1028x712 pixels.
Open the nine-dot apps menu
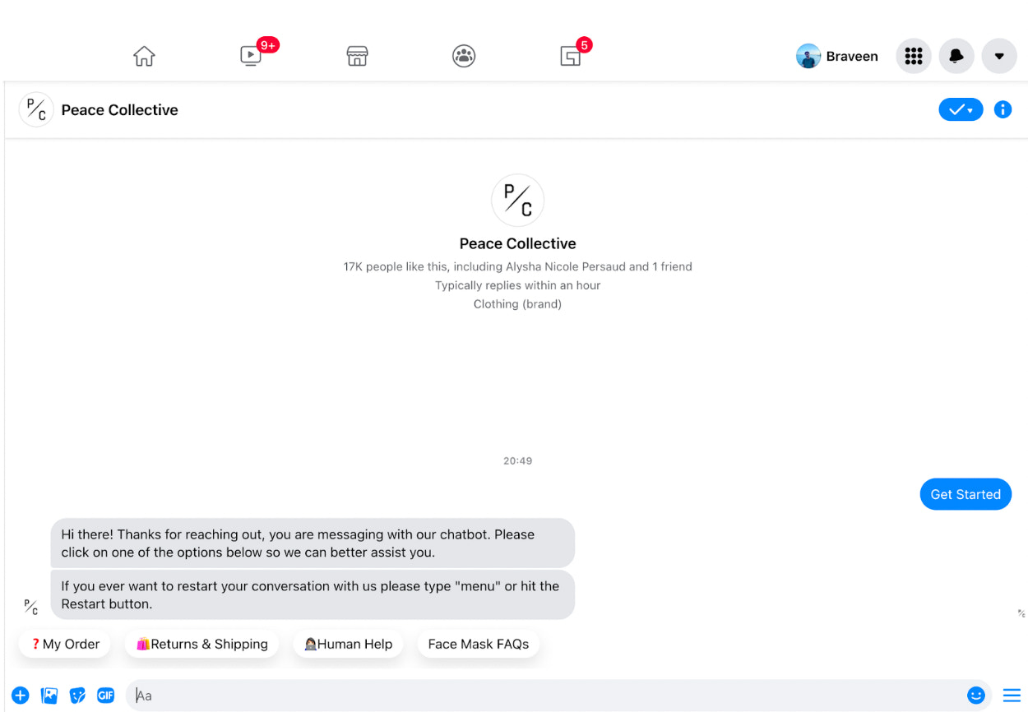[913, 56]
